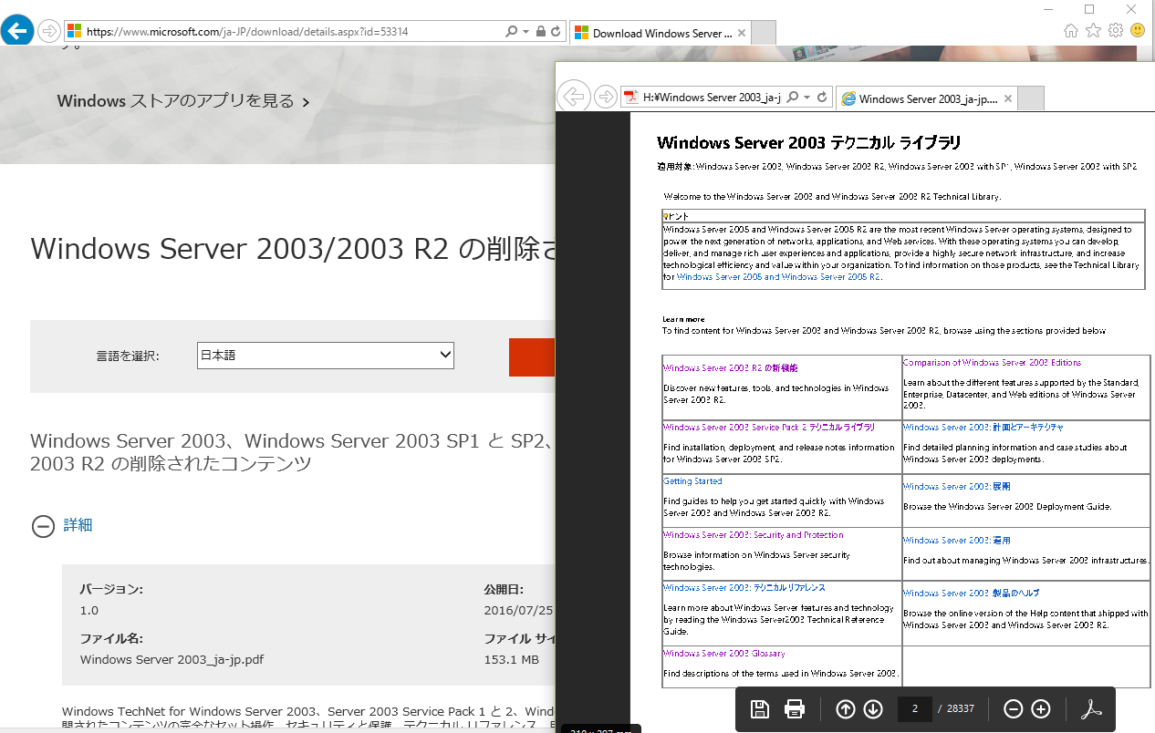Search from PDF window address bar magnifier

[793, 98]
